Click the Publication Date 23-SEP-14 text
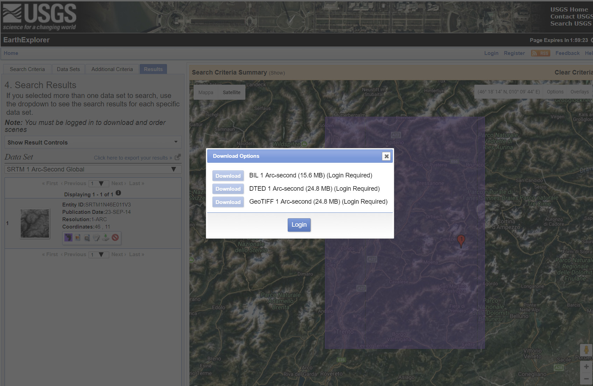Viewport: 593px width, 386px height. tap(97, 212)
